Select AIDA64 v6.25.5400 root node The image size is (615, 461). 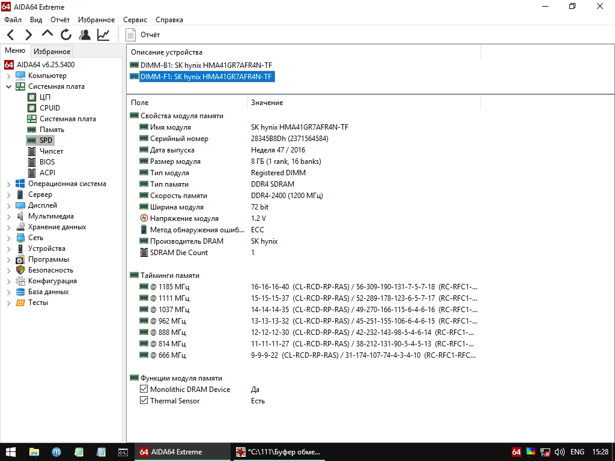[46, 65]
